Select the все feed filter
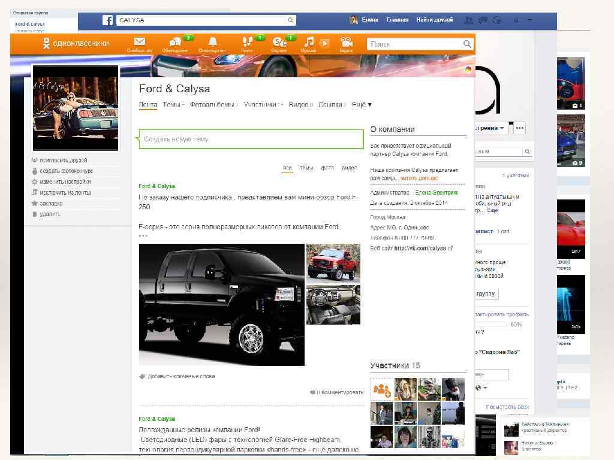Image resolution: width=614 pixels, height=460 pixels. [x=287, y=168]
